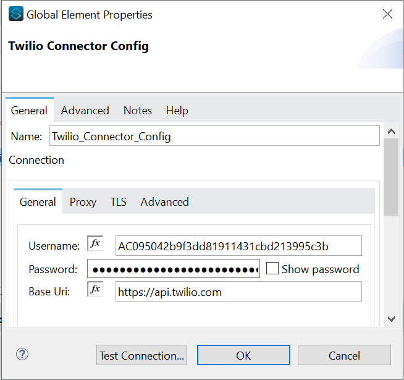
Task: Open the TLS tab
Action: (118, 202)
